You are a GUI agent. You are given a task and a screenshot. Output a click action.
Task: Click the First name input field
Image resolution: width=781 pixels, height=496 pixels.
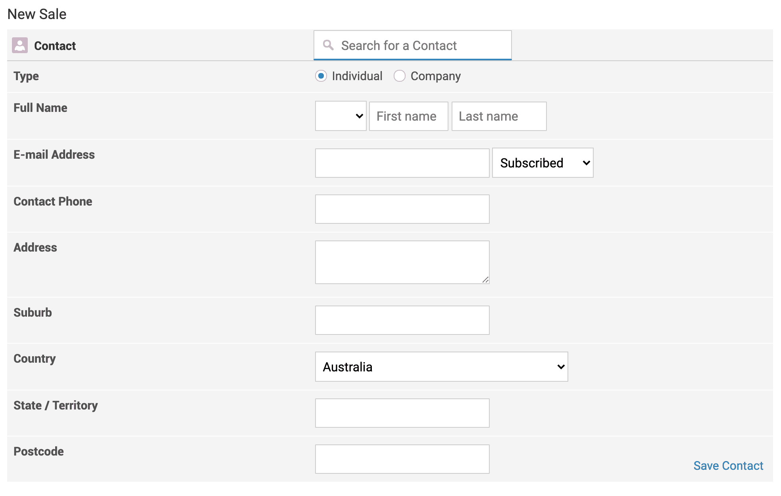click(409, 116)
